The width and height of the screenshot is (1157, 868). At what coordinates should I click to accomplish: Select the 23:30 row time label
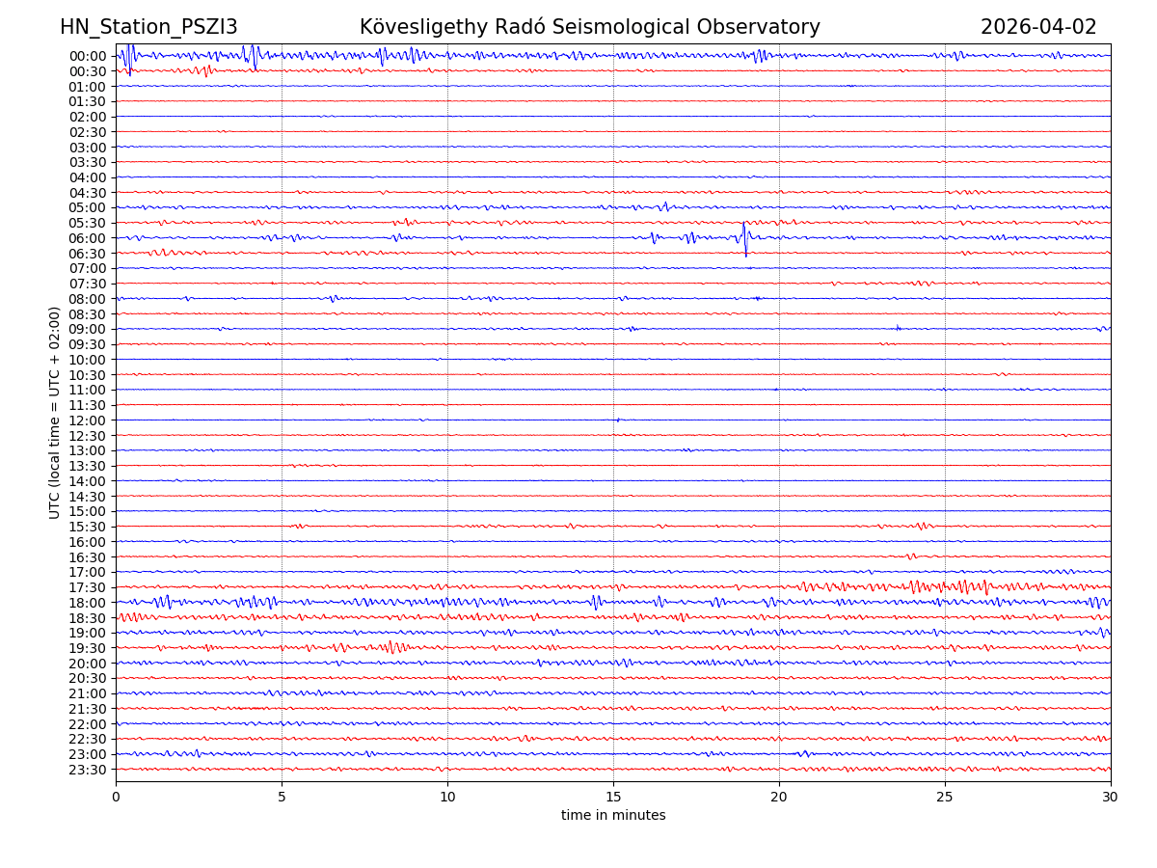pos(87,770)
